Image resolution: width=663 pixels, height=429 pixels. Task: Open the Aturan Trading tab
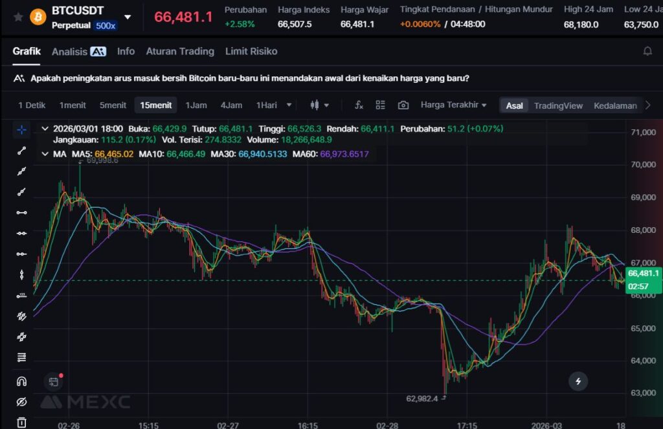(180, 51)
